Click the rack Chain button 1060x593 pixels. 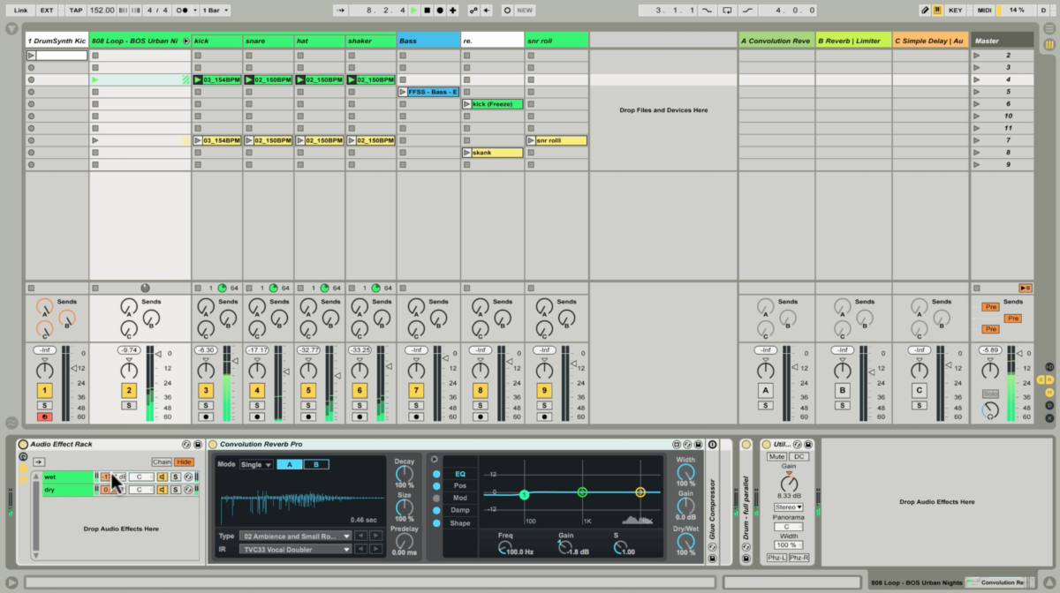pos(162,462)
